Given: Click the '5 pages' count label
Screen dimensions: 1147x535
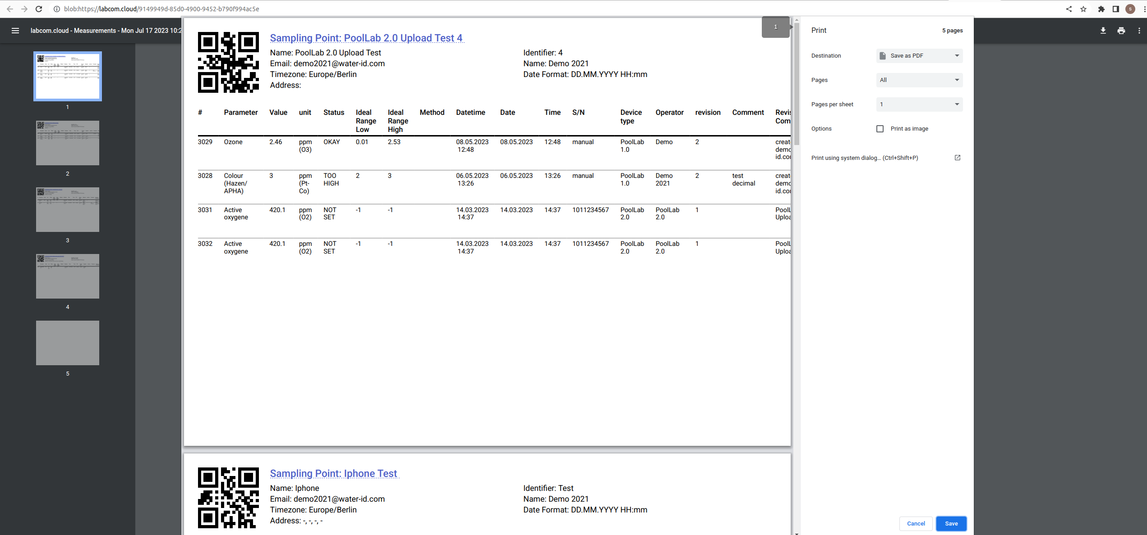Looking at the screenshot, I should [x=952, y=31].
